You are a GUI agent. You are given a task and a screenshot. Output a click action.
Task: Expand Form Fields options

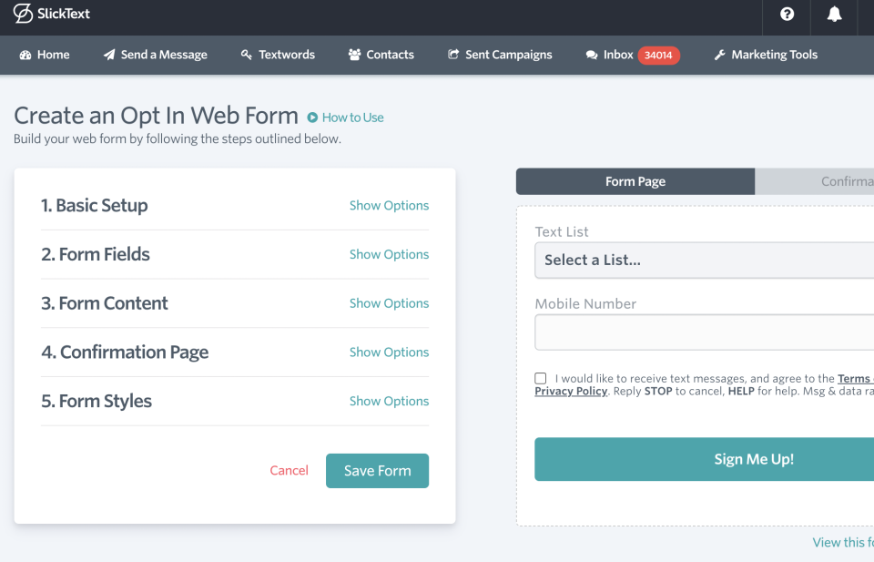click(389, 255)
